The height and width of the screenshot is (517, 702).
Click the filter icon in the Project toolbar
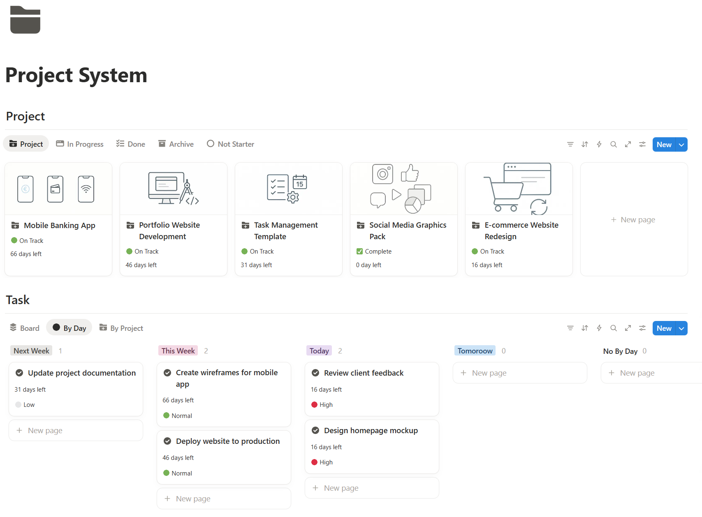(570, 144)
